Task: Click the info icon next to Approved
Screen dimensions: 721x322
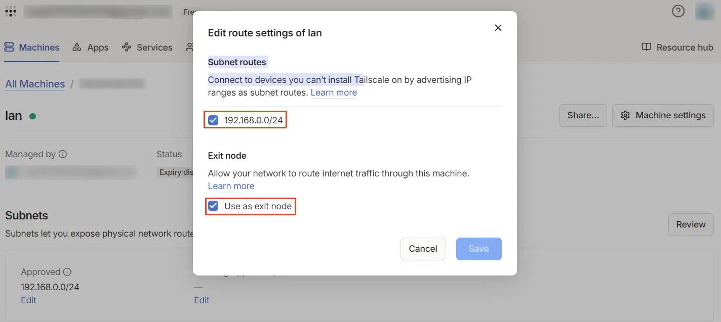Action: click(67, 272)
